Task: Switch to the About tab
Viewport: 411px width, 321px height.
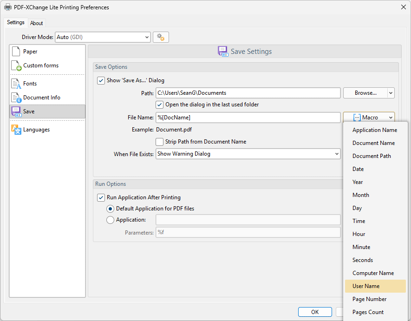Action: 36,23
